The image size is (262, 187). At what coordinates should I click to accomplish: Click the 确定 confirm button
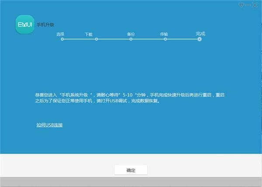(x=131, y=170)
